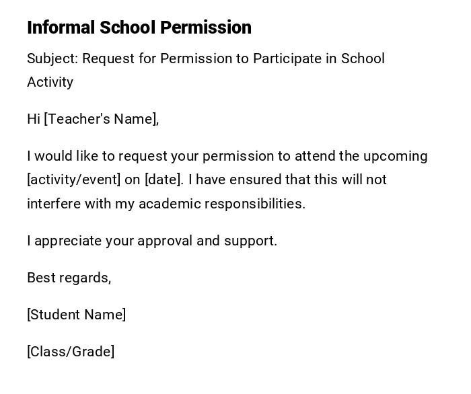Click the word 'Subject:' in the subject line
471x394 pixels.
(x=53, y=58)
